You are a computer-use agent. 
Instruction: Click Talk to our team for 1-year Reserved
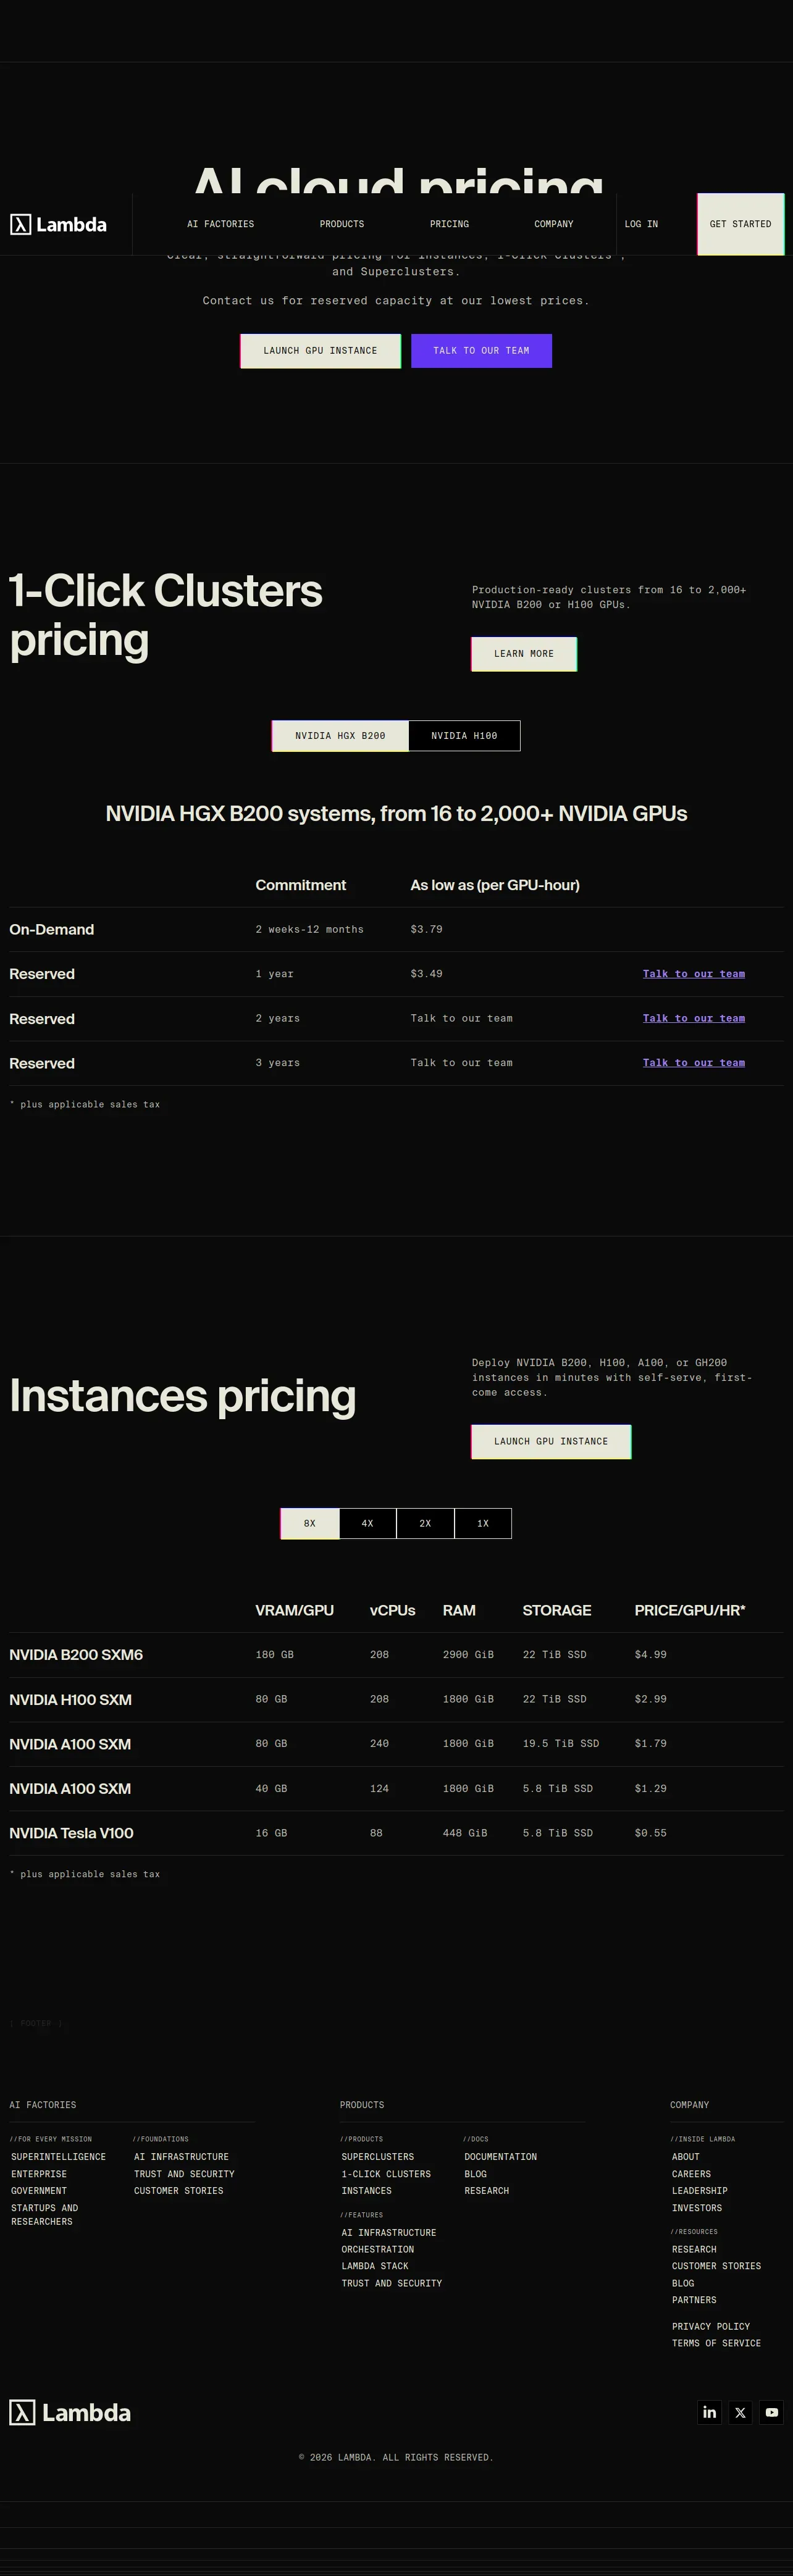coord(693,974)
